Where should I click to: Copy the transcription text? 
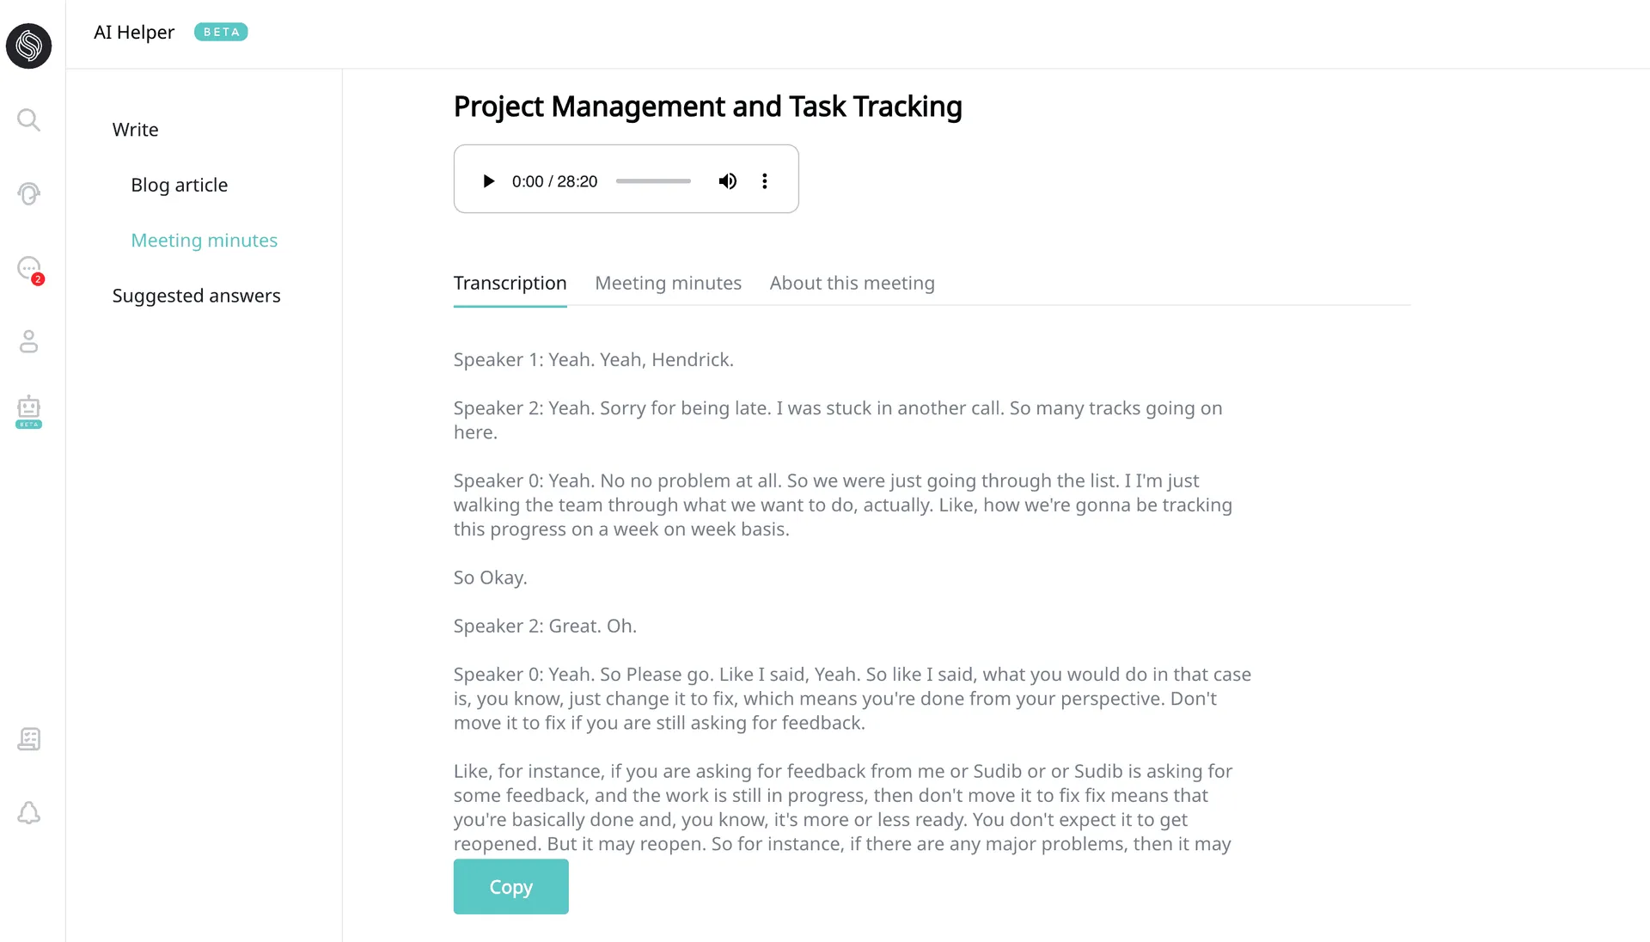[x=510, y=887]
